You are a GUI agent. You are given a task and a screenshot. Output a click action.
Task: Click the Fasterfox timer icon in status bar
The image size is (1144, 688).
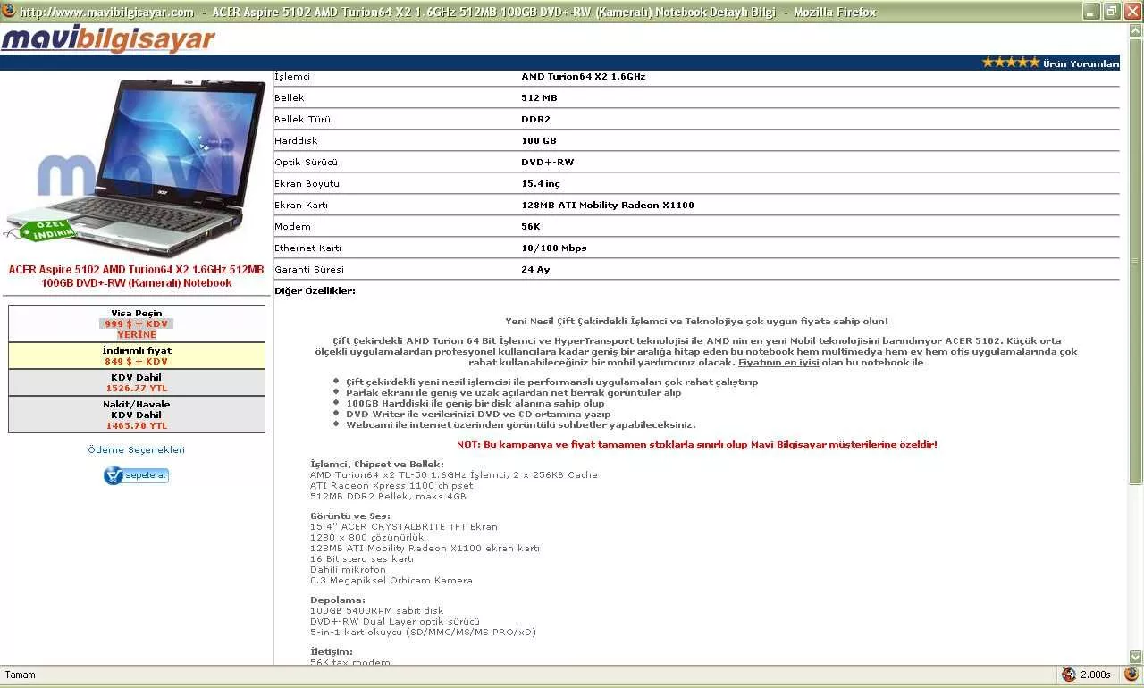pyautogui.click(x=1068, y=675)
